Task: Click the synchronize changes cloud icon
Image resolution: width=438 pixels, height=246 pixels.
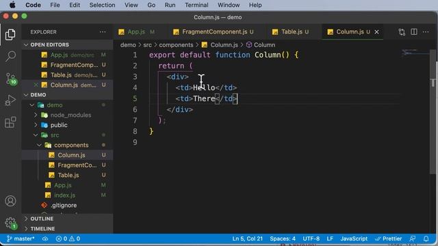Action: point(45,238)
